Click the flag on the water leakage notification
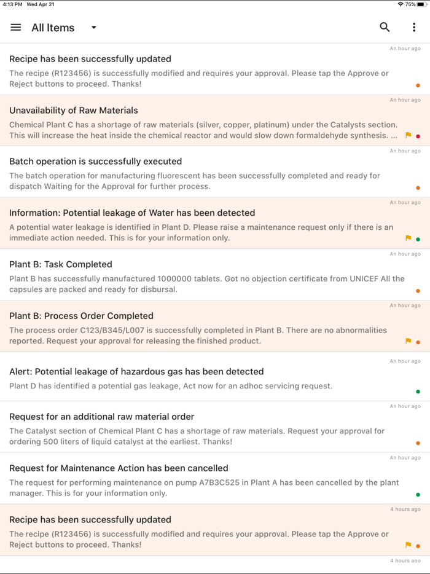Image resolution: width=430 pixels, height=574 pixels. click(408, 238)
